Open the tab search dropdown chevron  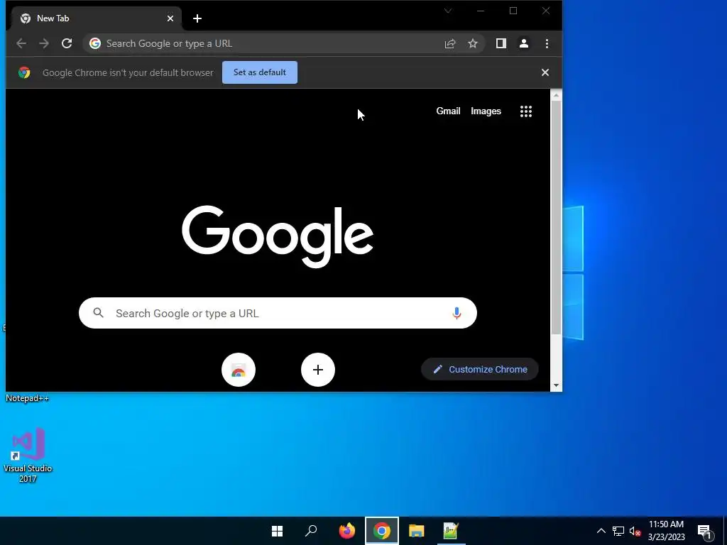click(x=448, y=11)
